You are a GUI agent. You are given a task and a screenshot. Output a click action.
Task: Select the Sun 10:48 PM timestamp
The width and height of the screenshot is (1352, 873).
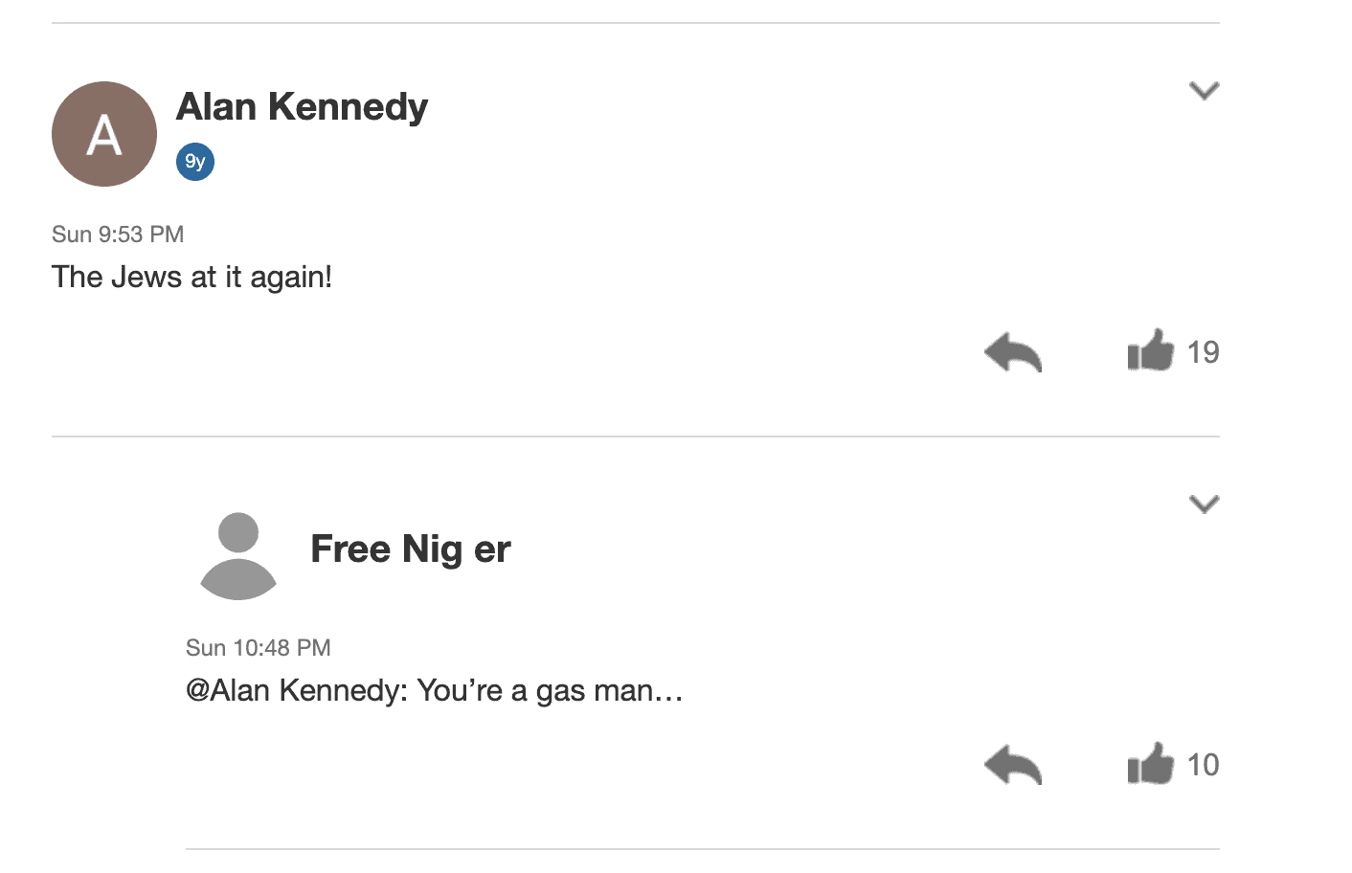click(259, 648)
